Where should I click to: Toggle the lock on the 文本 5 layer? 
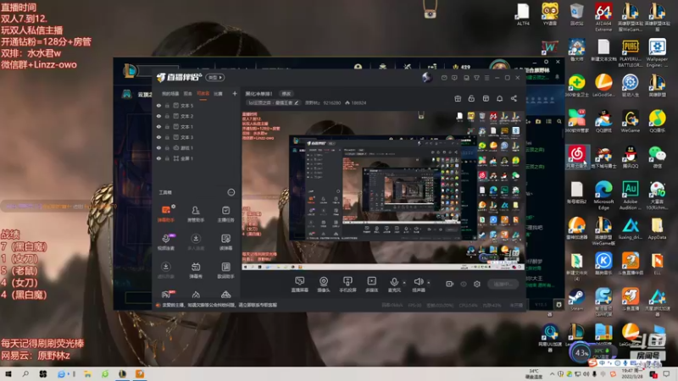pyautogui.click(x=167, y=105)
